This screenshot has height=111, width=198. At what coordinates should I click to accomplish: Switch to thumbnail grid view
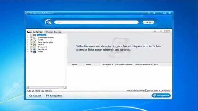pyautogui.click(x=155, y=31)
